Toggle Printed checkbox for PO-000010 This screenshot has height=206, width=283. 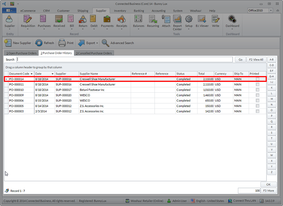(257, 90)
